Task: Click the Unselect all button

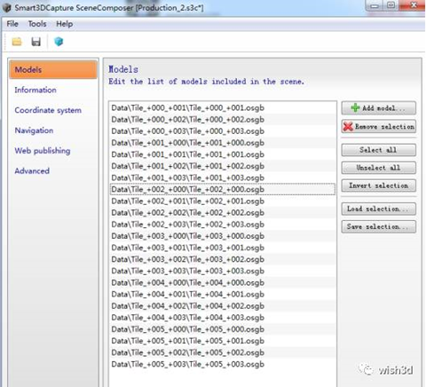Action: tap(379, 168)
